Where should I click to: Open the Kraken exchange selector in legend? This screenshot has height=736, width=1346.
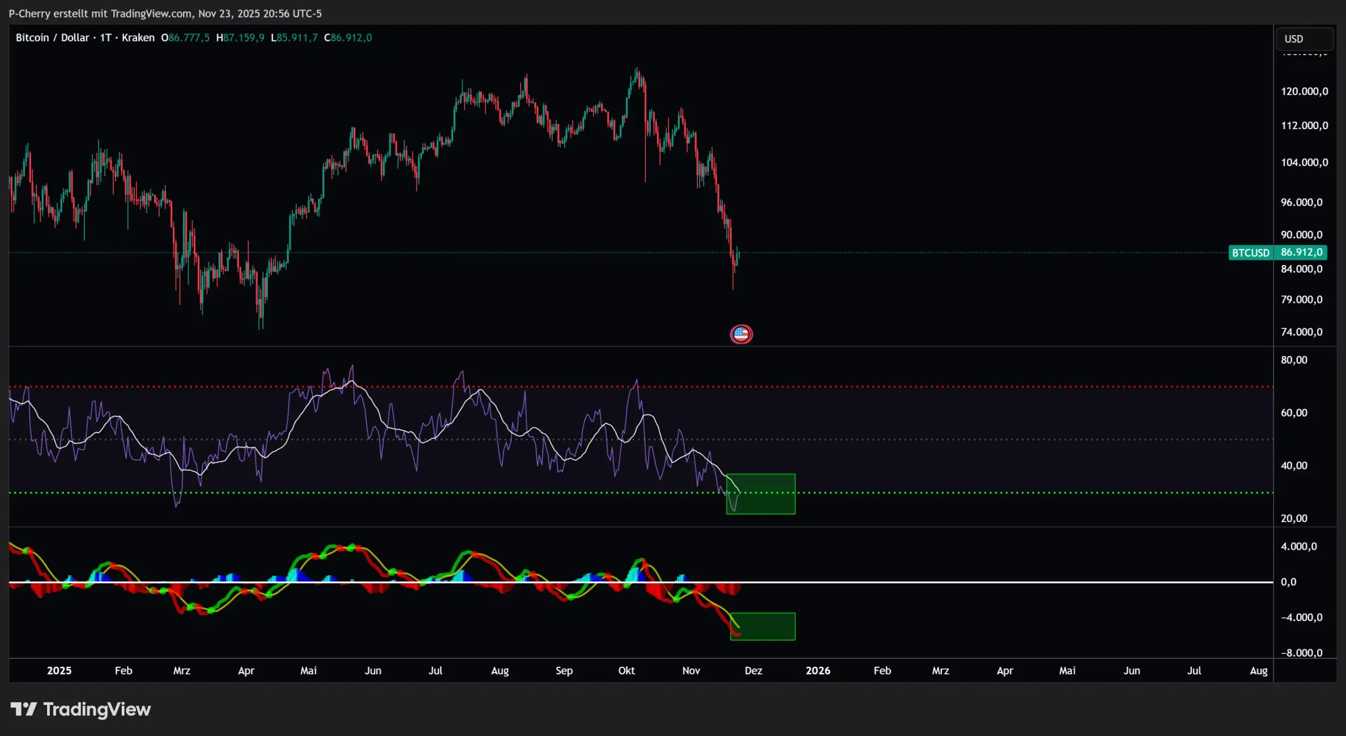(x=137, y=38)
